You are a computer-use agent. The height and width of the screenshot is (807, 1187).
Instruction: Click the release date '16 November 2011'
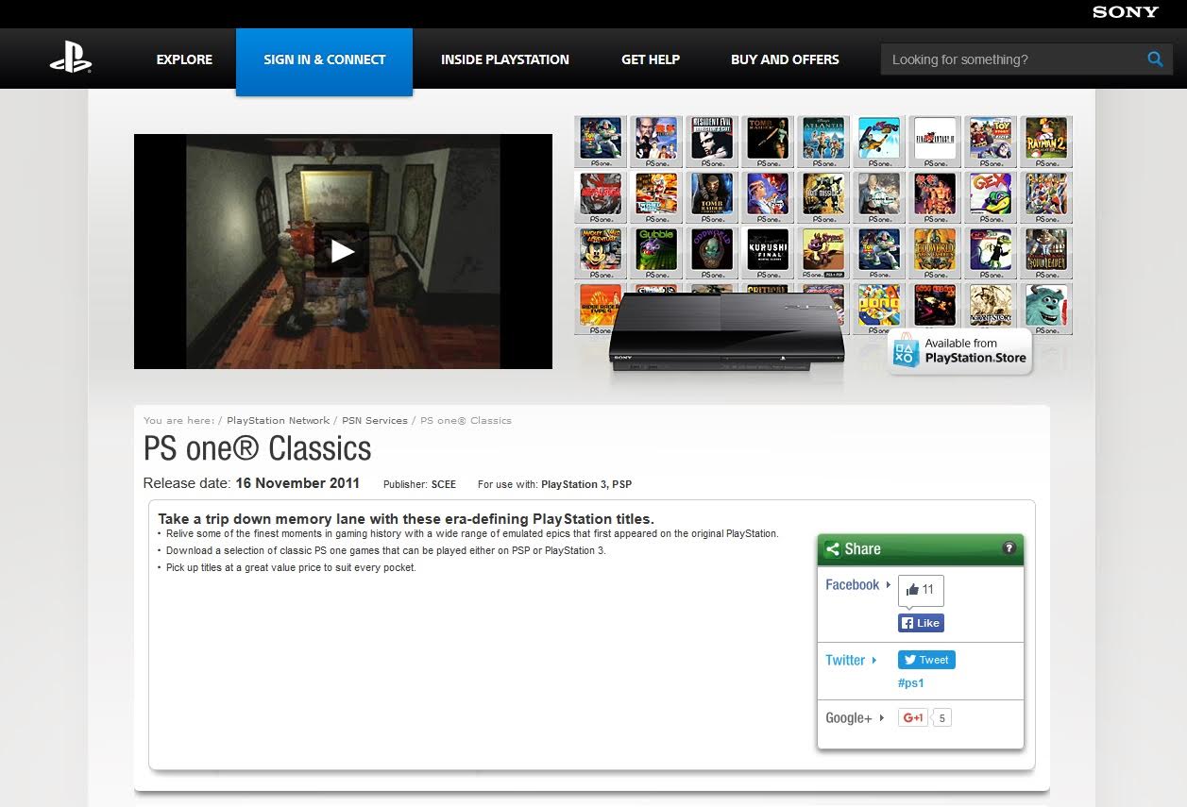click(x=297, y=483)
